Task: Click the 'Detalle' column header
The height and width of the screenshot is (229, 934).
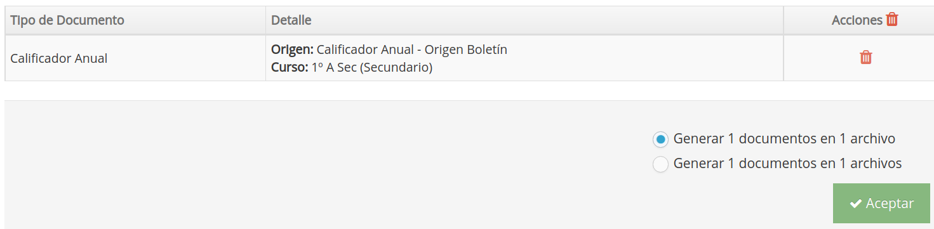Action: [291, 20]
